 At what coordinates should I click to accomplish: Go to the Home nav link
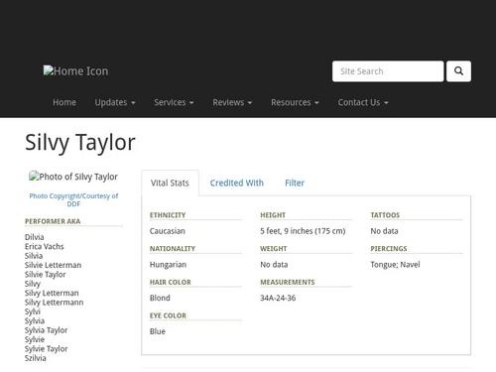pyautogui.click(x=64, y=102)
